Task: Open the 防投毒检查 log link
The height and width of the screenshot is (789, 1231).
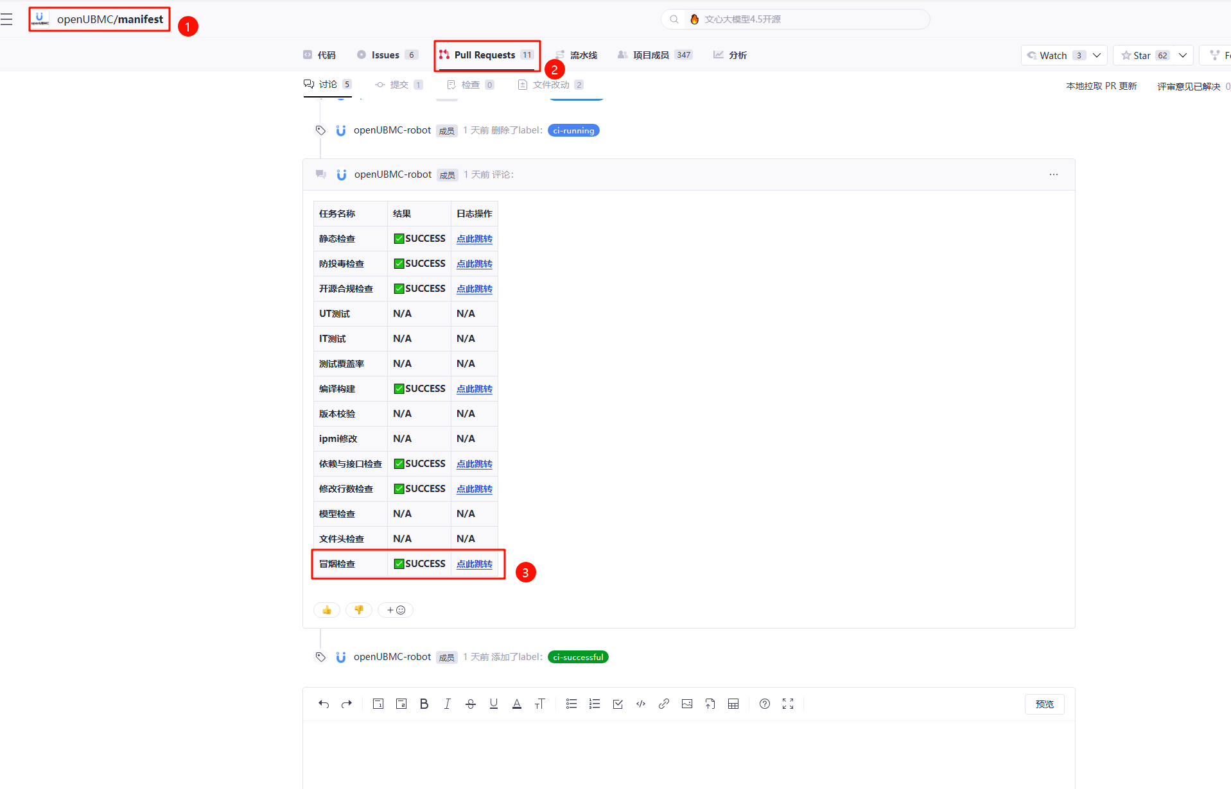Action: click(x=475, y=264)
